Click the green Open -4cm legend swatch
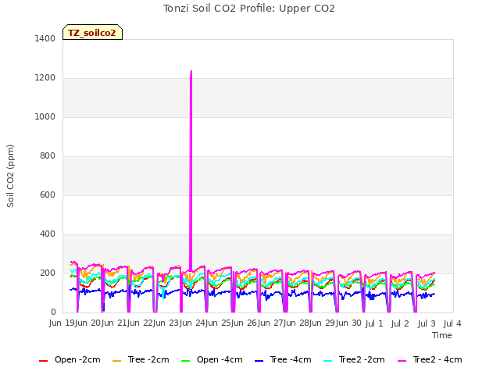Screen dimensions: 500x375 (185, 361)
